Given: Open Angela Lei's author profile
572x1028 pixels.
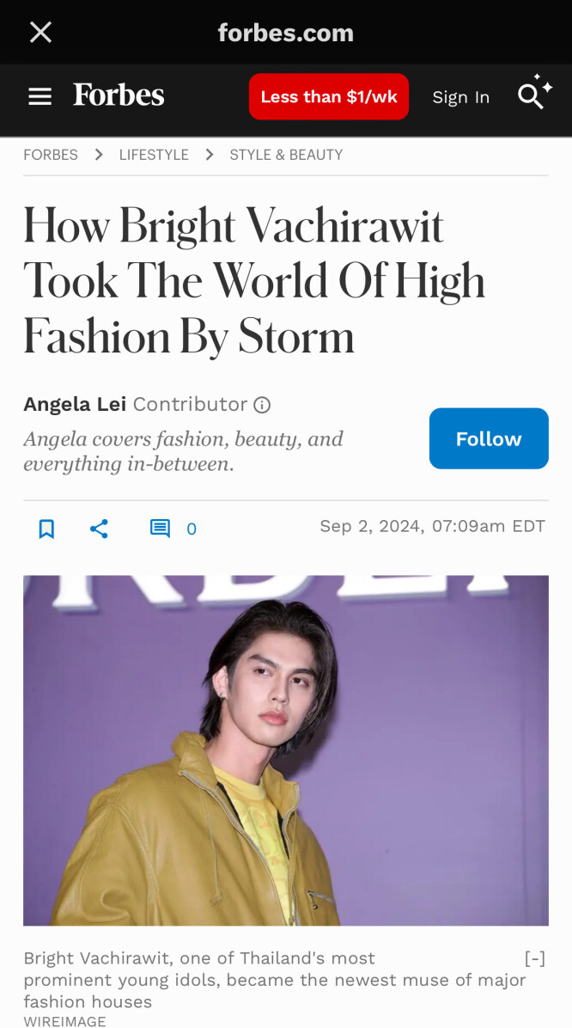Looking at the screenshot, I should 75,405.
